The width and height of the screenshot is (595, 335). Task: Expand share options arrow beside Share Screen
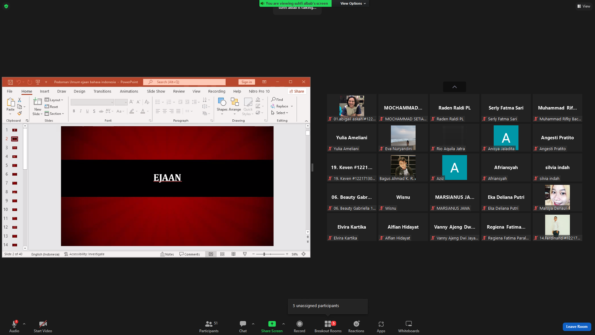pyautogui.click(x=283, y=324)
